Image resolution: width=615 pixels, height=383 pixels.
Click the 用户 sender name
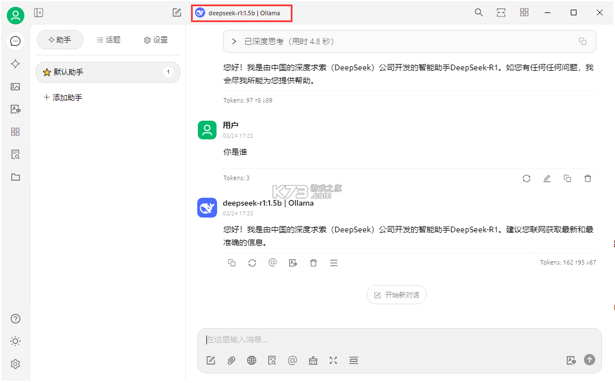231,125
